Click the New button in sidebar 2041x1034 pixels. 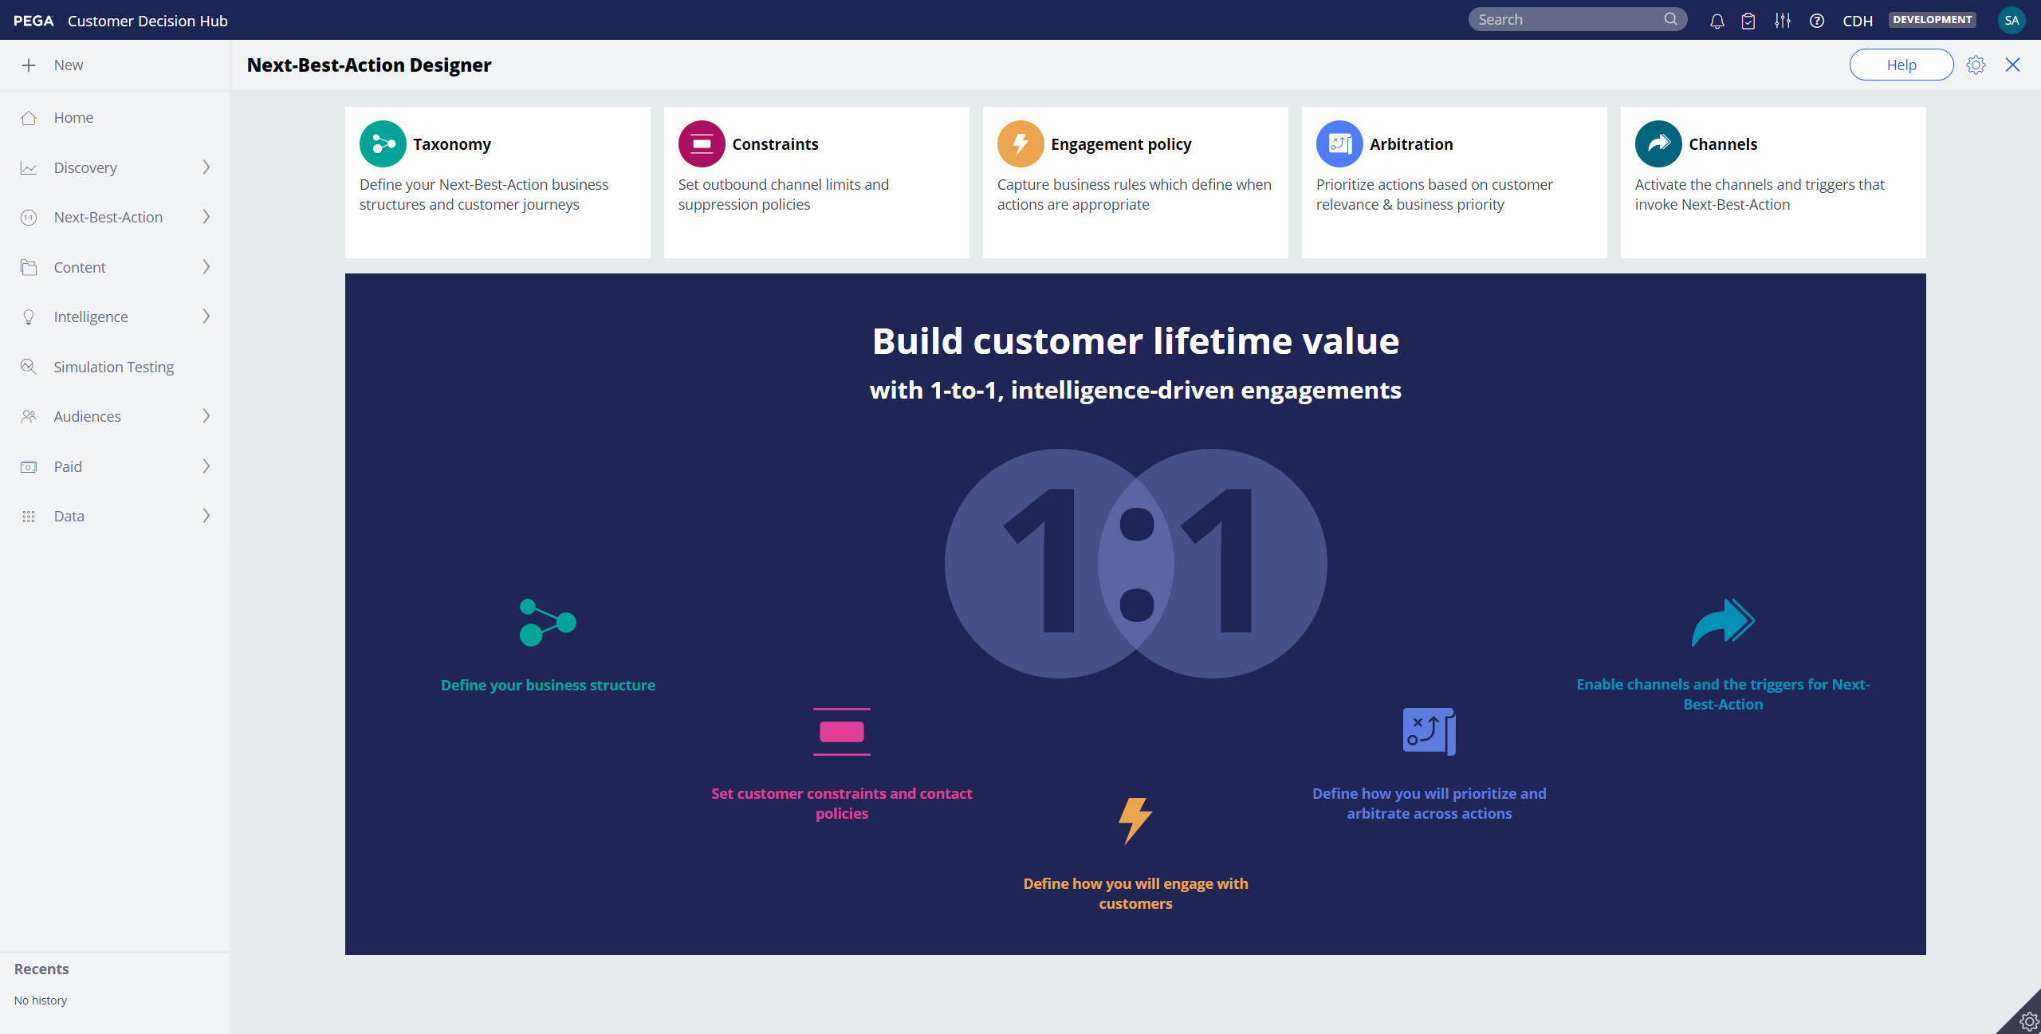coord(68,65)
